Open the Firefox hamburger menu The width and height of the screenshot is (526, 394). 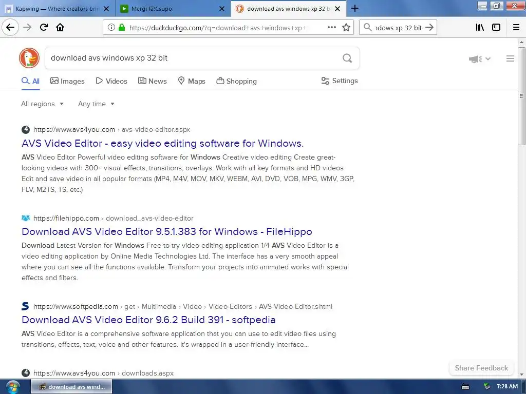[x=516, y=28]
